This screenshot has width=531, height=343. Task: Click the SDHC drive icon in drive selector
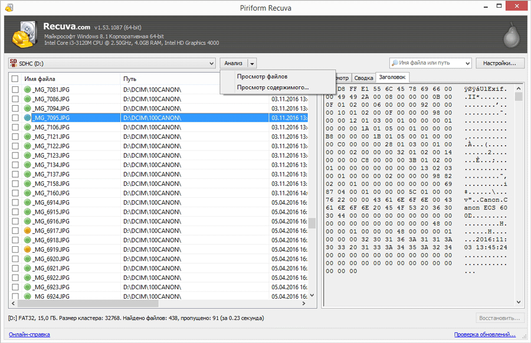pyautogui.click(x=14, y=63)
